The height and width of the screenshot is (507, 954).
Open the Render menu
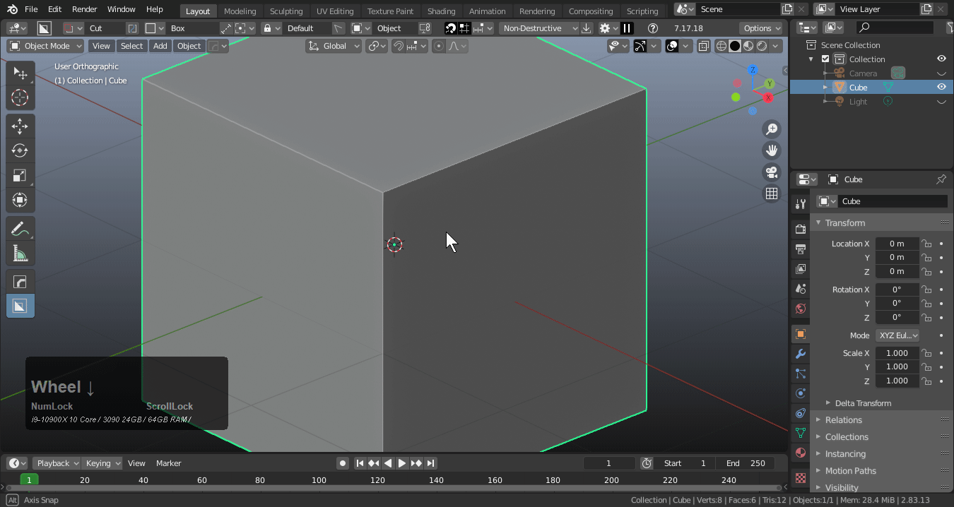click(84, 9)
